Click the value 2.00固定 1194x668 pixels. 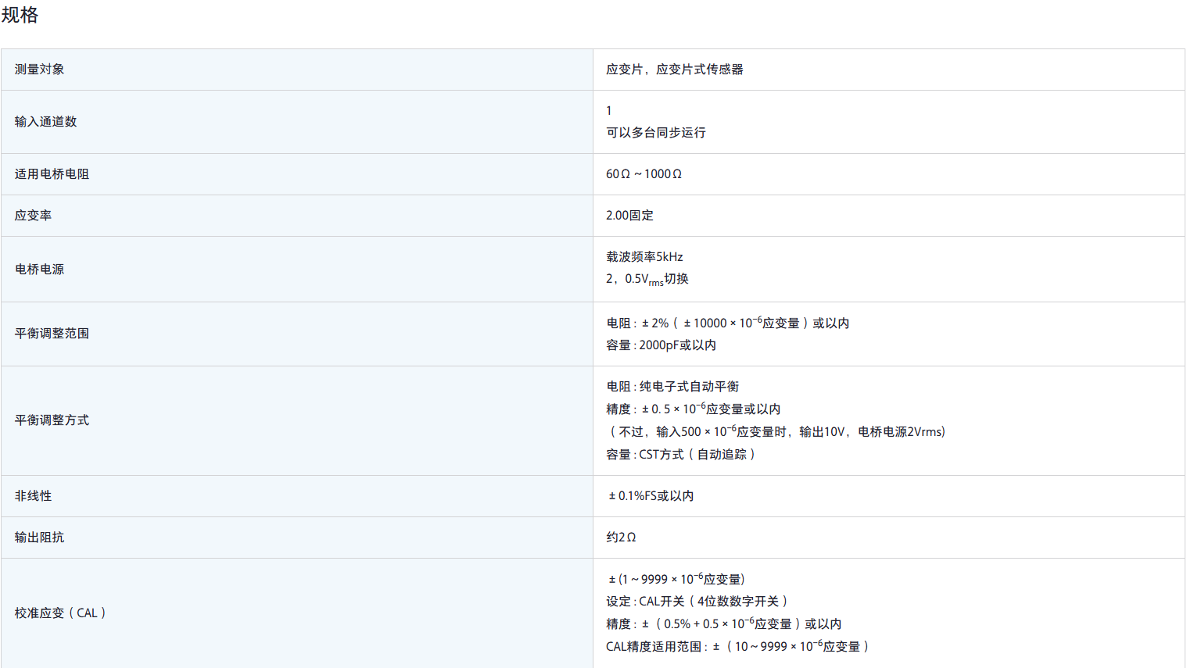point(629,216)
